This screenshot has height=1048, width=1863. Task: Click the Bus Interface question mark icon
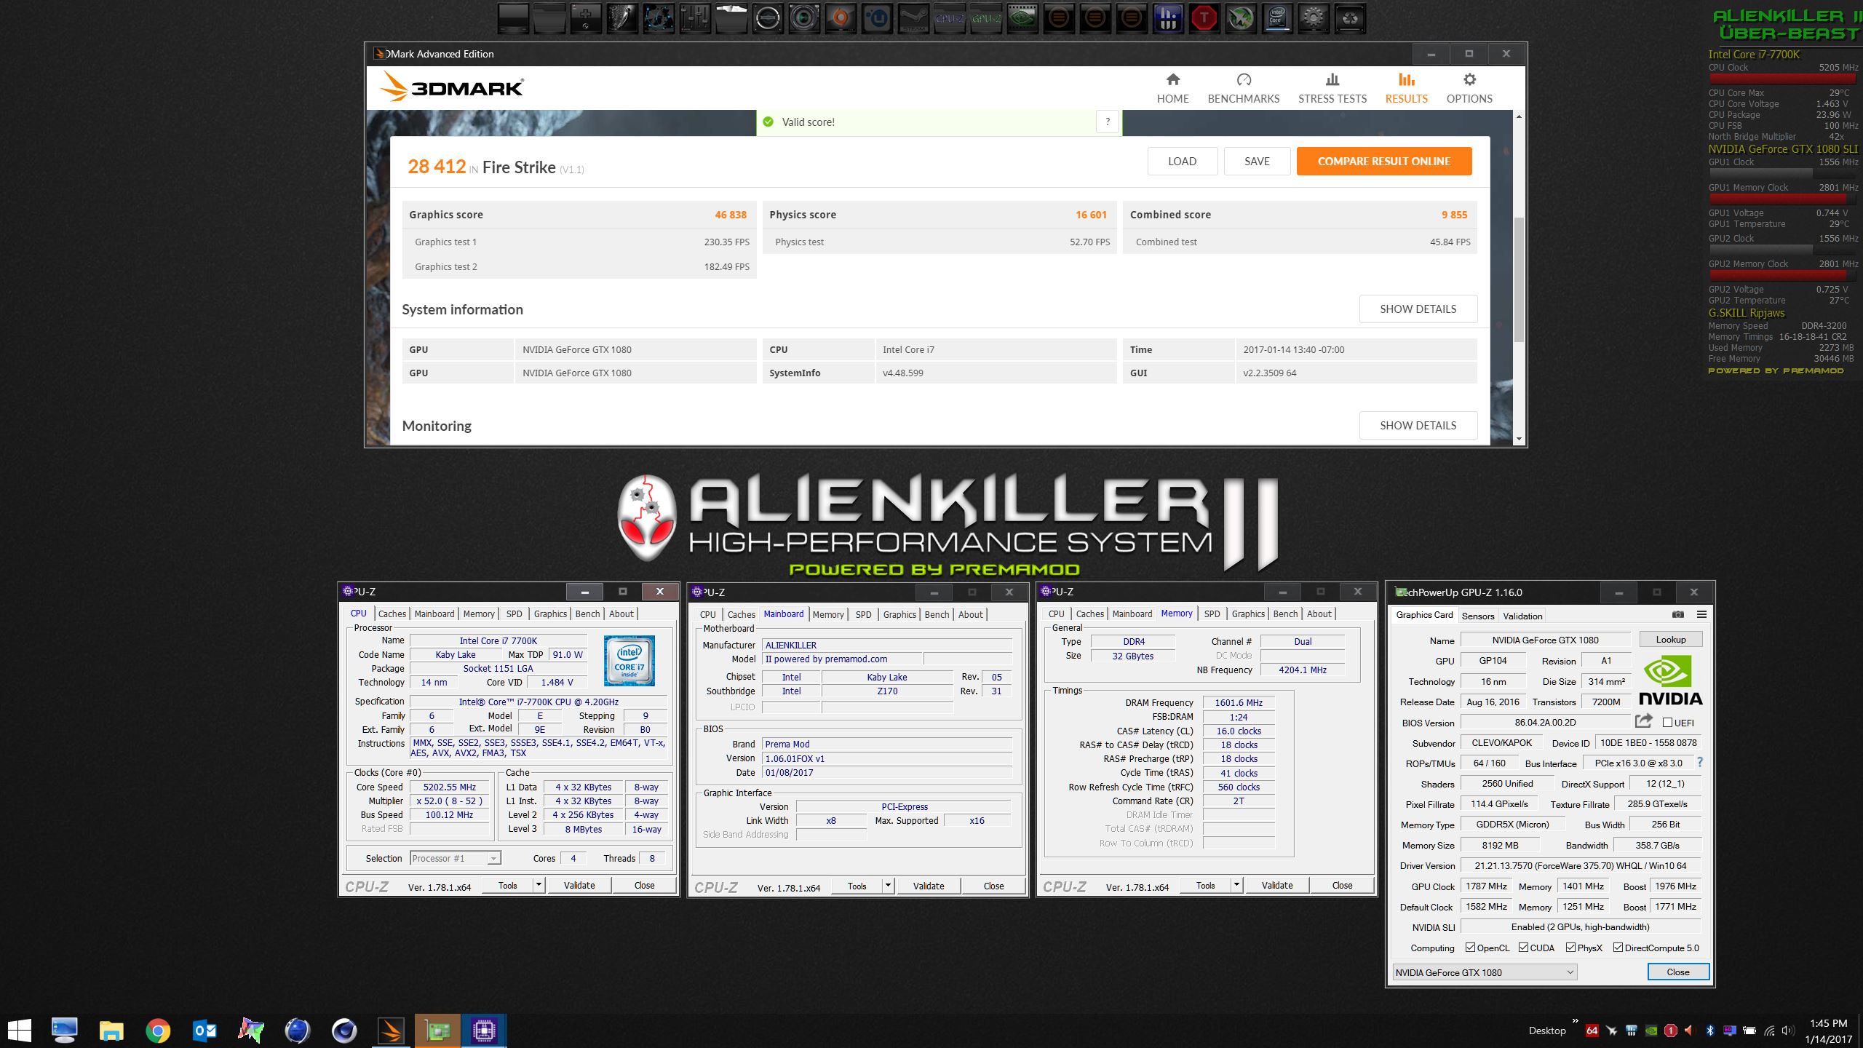(x=1700, y=763)
